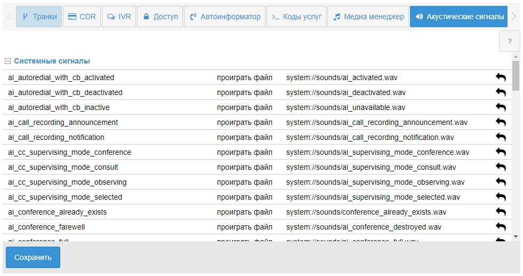Click revert arrow for ai_cc_supervising_mode_conference
The height and width of the screenshot is (276, 523).
pos(501,152)
